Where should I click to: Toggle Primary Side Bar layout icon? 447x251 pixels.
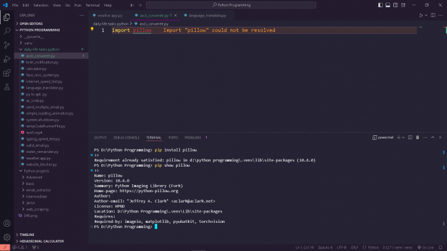380,5
